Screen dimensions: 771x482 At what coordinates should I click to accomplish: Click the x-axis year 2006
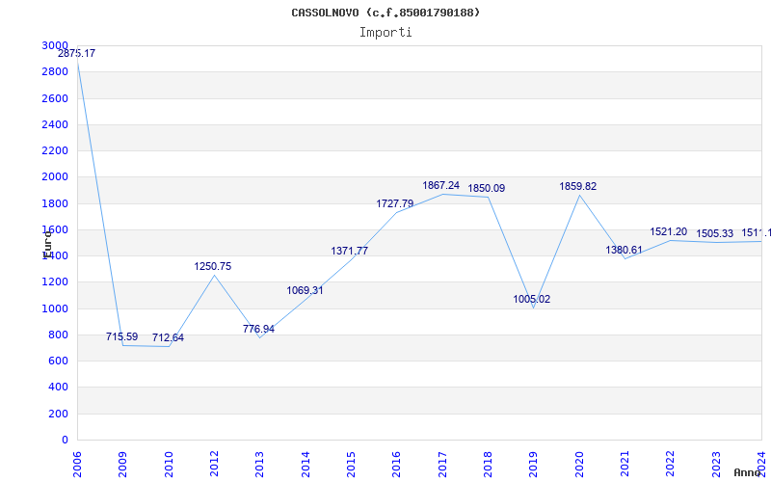tap(77, 465)
